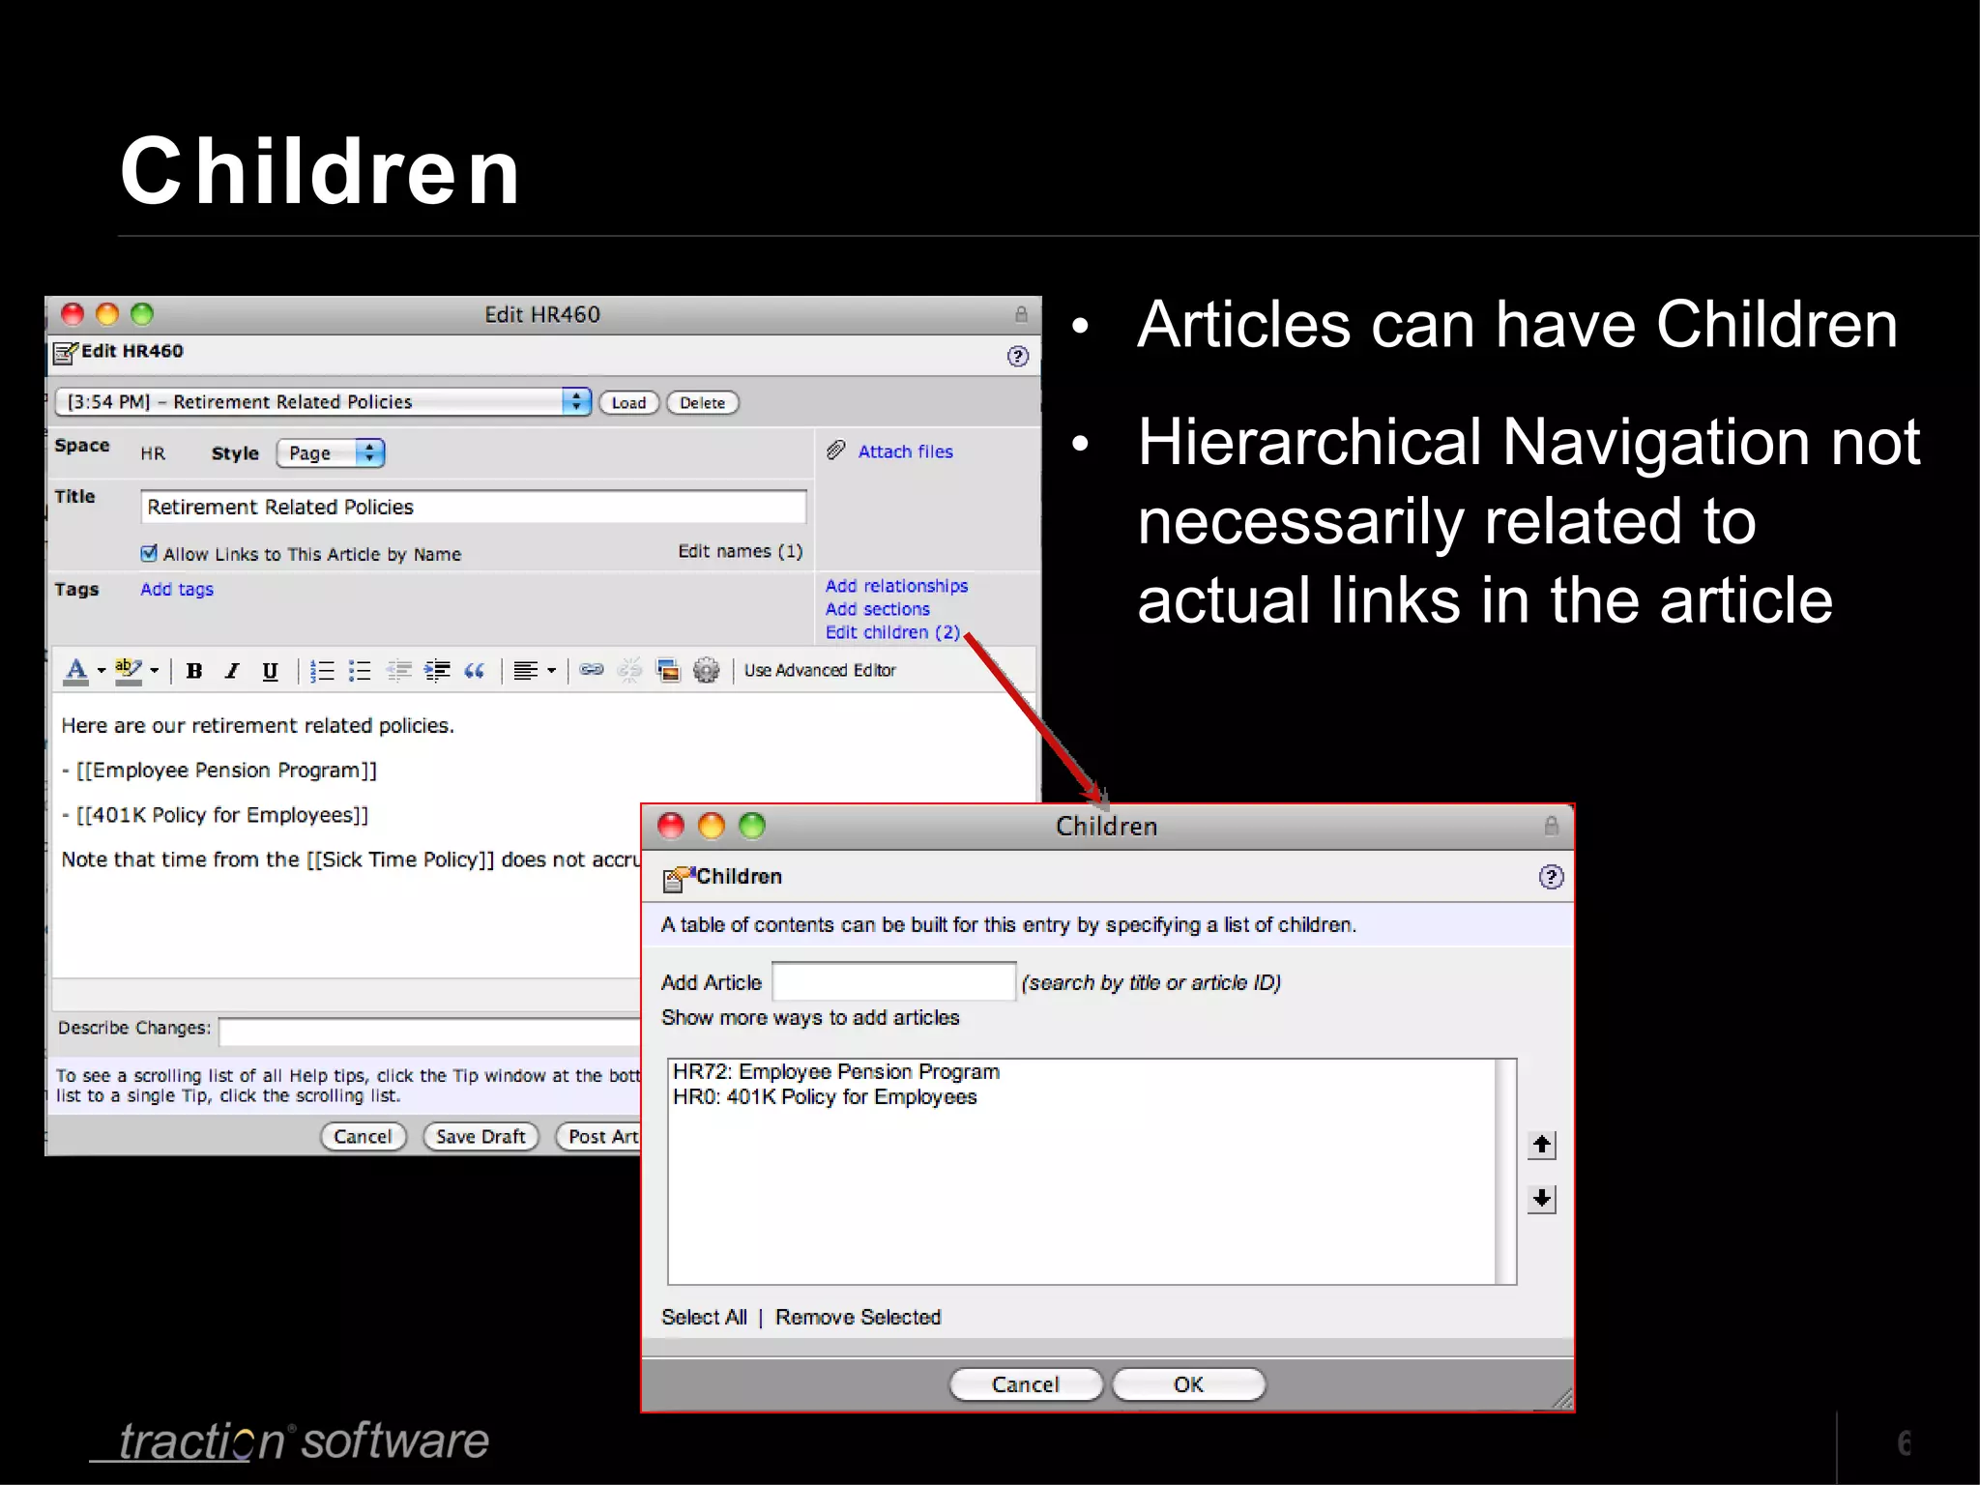Click Select All in Children dialog
Viewport: 1980px width, 1485px height.
[704, 1317]
